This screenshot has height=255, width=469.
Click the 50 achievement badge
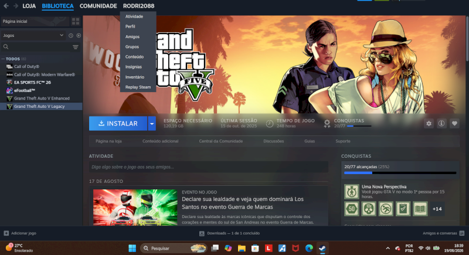pos(351,209)
